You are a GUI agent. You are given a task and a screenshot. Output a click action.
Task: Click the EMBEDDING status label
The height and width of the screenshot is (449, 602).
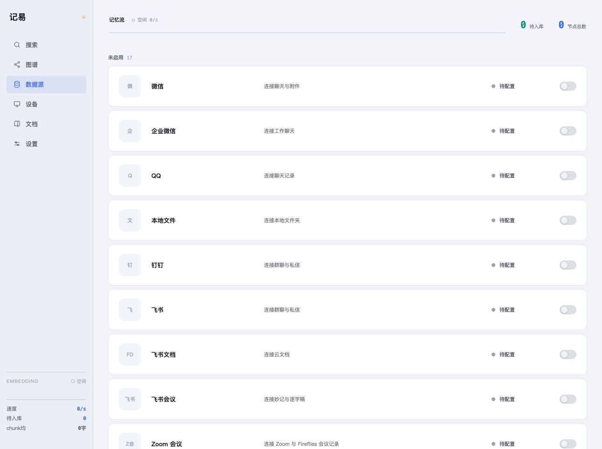tap(22, 381)
